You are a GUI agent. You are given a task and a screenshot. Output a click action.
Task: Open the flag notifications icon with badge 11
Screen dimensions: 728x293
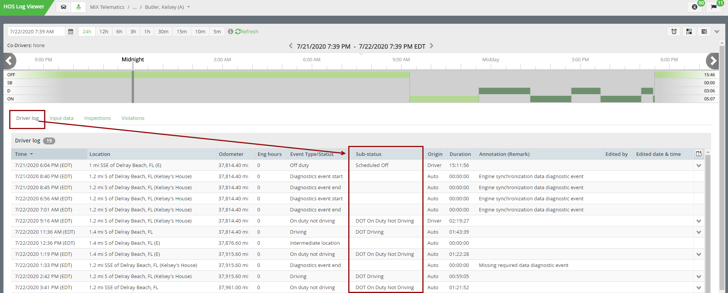(x=714, y=7)
